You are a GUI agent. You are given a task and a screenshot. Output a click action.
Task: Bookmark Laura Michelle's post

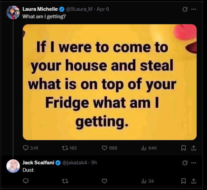pos(183,148)
